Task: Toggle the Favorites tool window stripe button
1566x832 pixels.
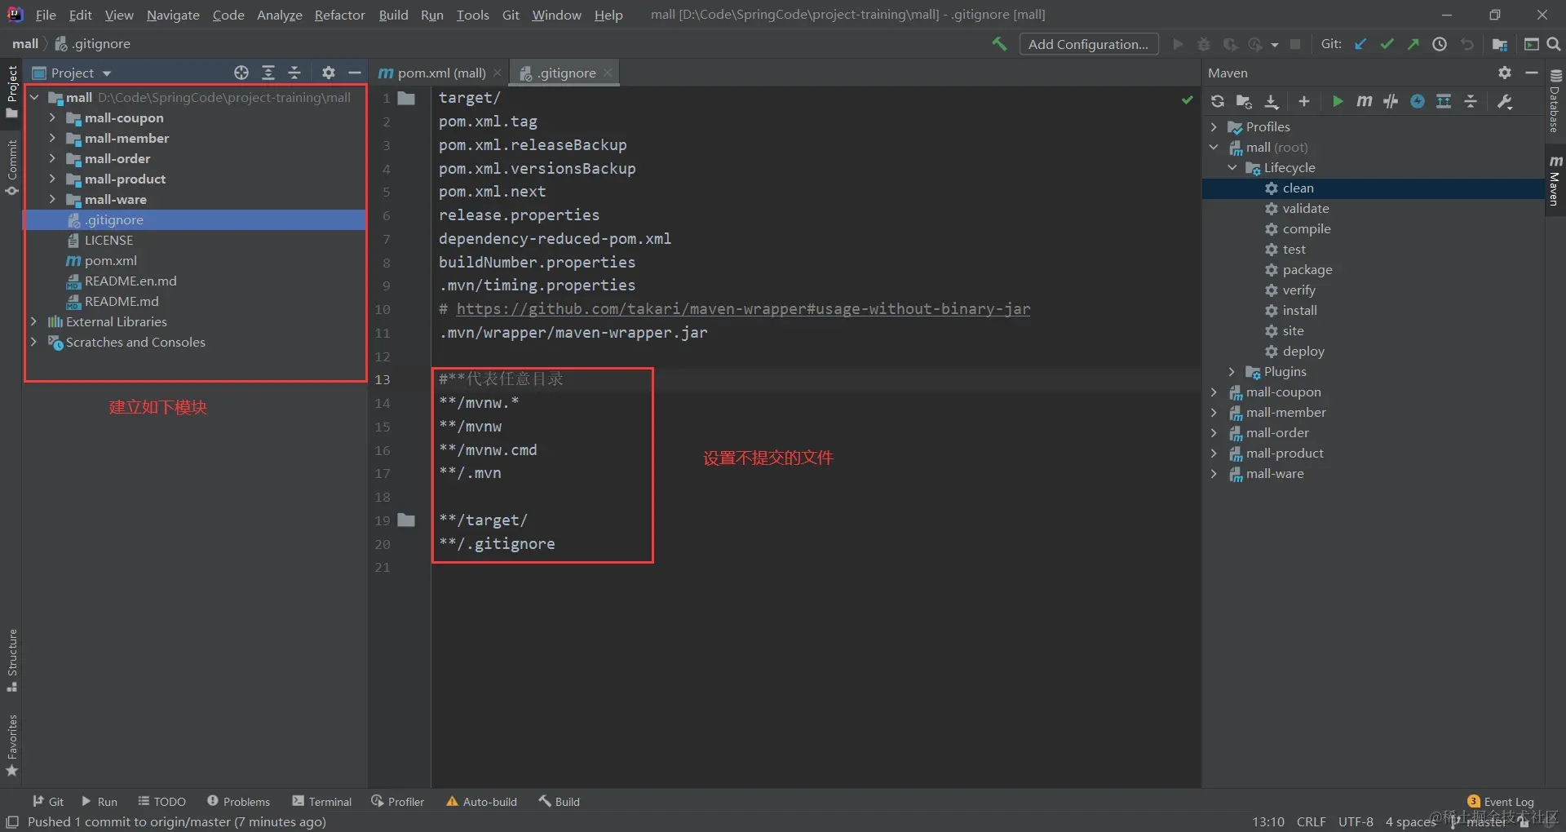Action: coord(11,746)
